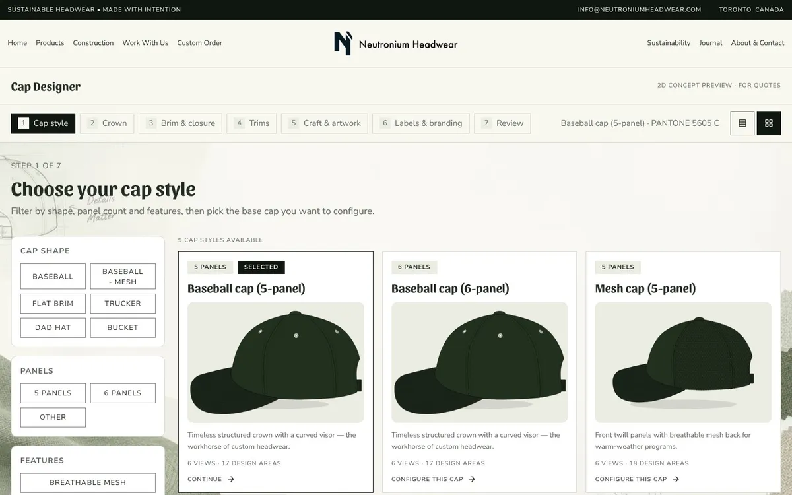Click the arrow for Baseball cap (6-panel) configure

pos(472,479)
